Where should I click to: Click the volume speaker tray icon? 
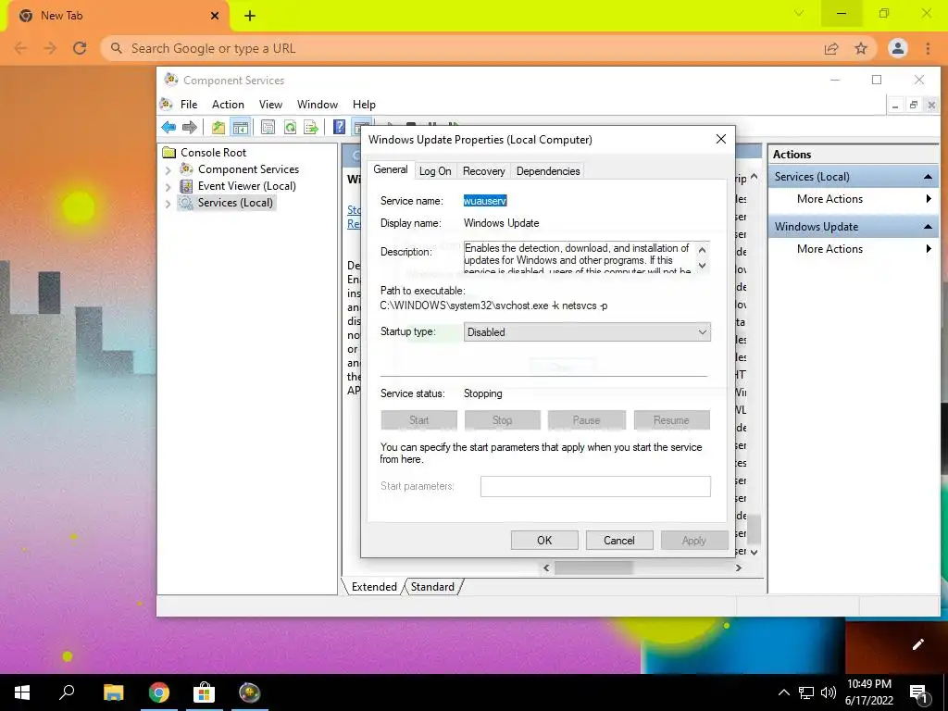pos(829,692)
